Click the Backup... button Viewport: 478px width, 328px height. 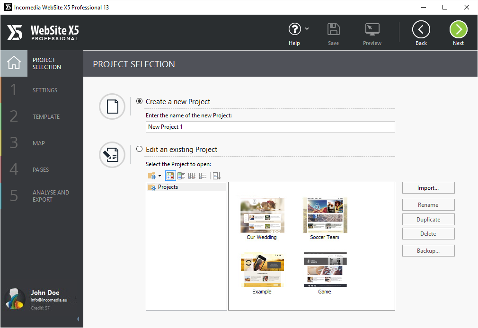coord(428,251)
